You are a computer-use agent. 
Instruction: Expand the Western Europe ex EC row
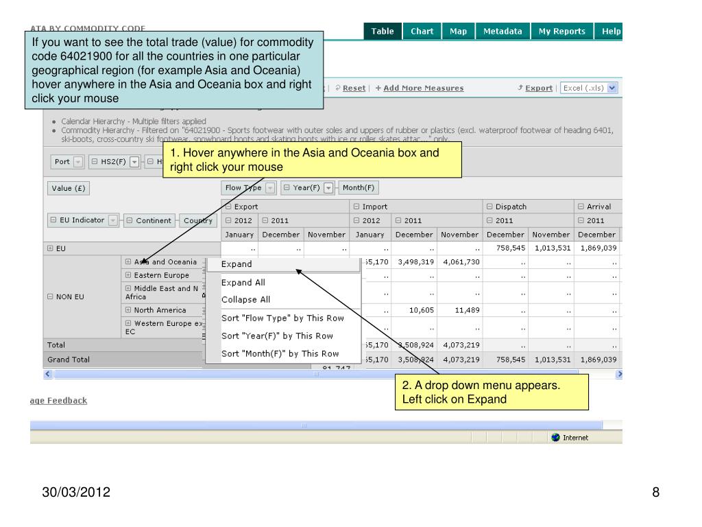click(x=128, y=324)
